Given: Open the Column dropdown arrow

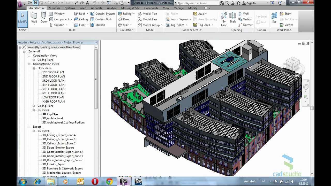Looking at the screenshot, I should (66, 25).
